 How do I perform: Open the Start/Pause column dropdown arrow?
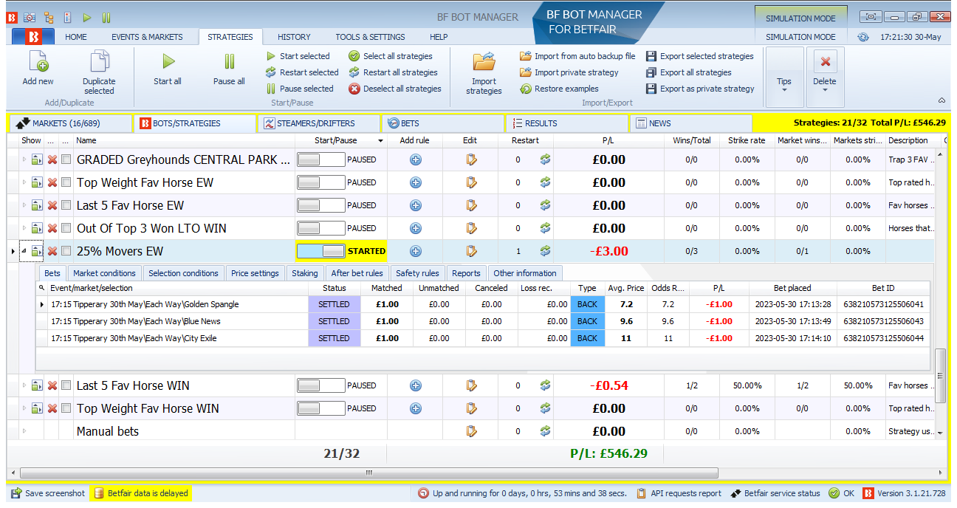click(381, 140)
